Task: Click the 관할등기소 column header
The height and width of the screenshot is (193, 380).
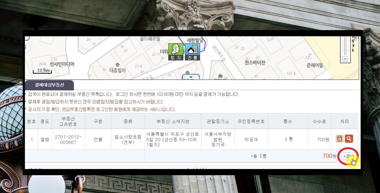Action: pos(218,121)
